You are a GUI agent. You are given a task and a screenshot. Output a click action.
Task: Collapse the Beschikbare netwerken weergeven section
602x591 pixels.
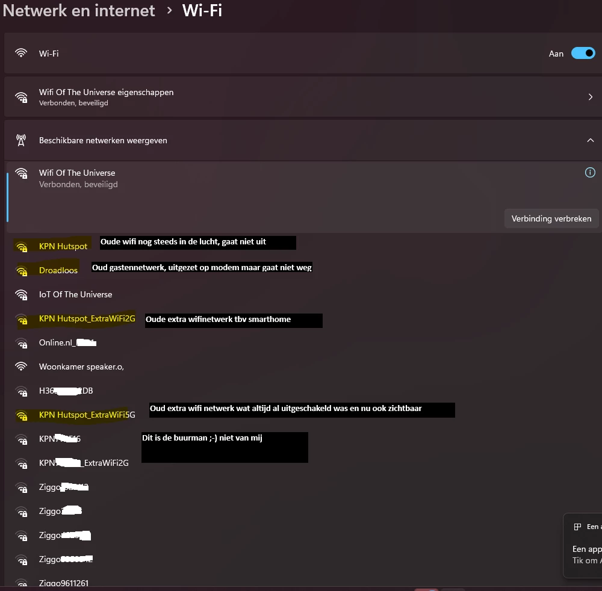click(590, 140)
